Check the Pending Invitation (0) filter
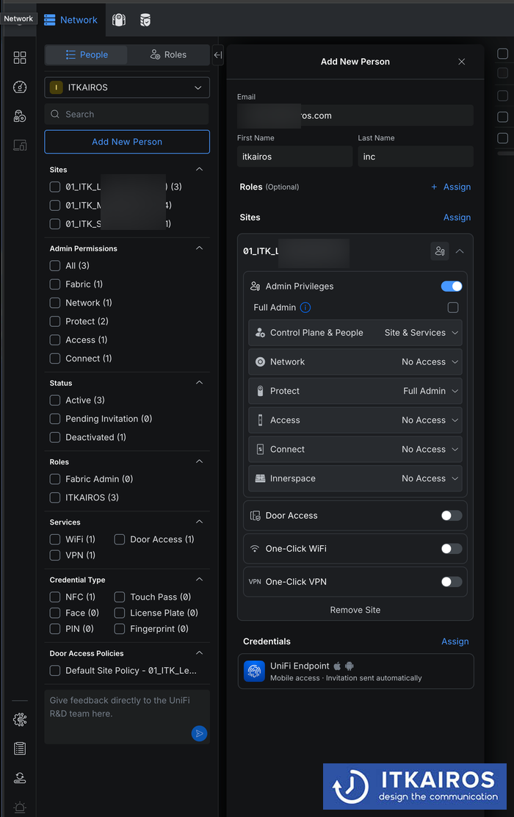The image size is (514, 817). pyautogui.click(x=54, y=418)
